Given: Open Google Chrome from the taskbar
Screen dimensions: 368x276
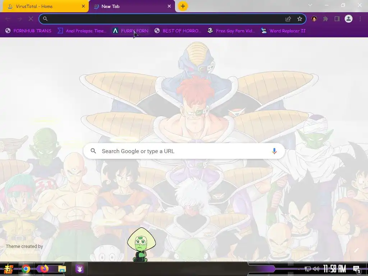Looking at the screenshot, I should pyautogui.click(x=26, y=269).
